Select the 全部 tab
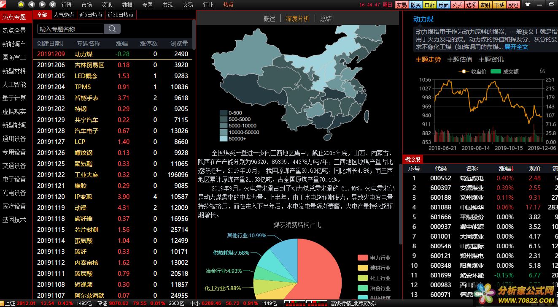This screenshot has height=307, width=558. point(42,14)
